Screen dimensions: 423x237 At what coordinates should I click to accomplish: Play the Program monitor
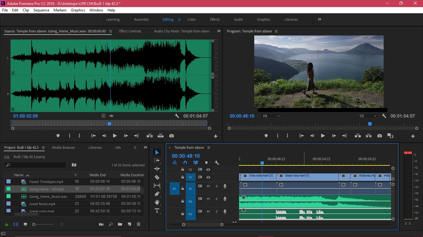click(323, 135)
